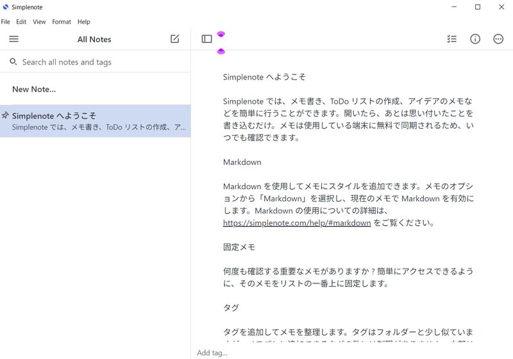Select the New Note... entry

pos(95,89)
